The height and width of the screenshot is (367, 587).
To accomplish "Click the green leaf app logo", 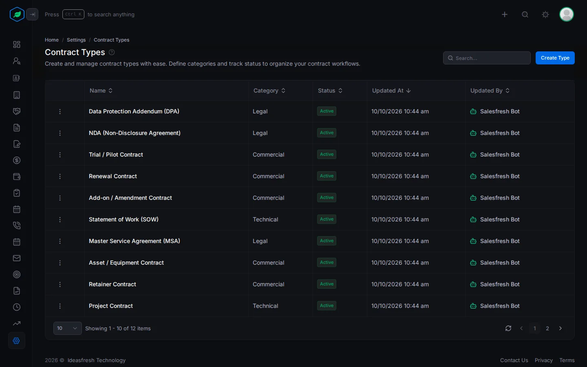I will (17, 14).
